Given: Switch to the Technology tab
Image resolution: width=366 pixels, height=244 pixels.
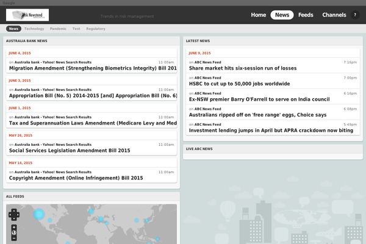Looking at the screenshot, I should [x=34, y=29].
